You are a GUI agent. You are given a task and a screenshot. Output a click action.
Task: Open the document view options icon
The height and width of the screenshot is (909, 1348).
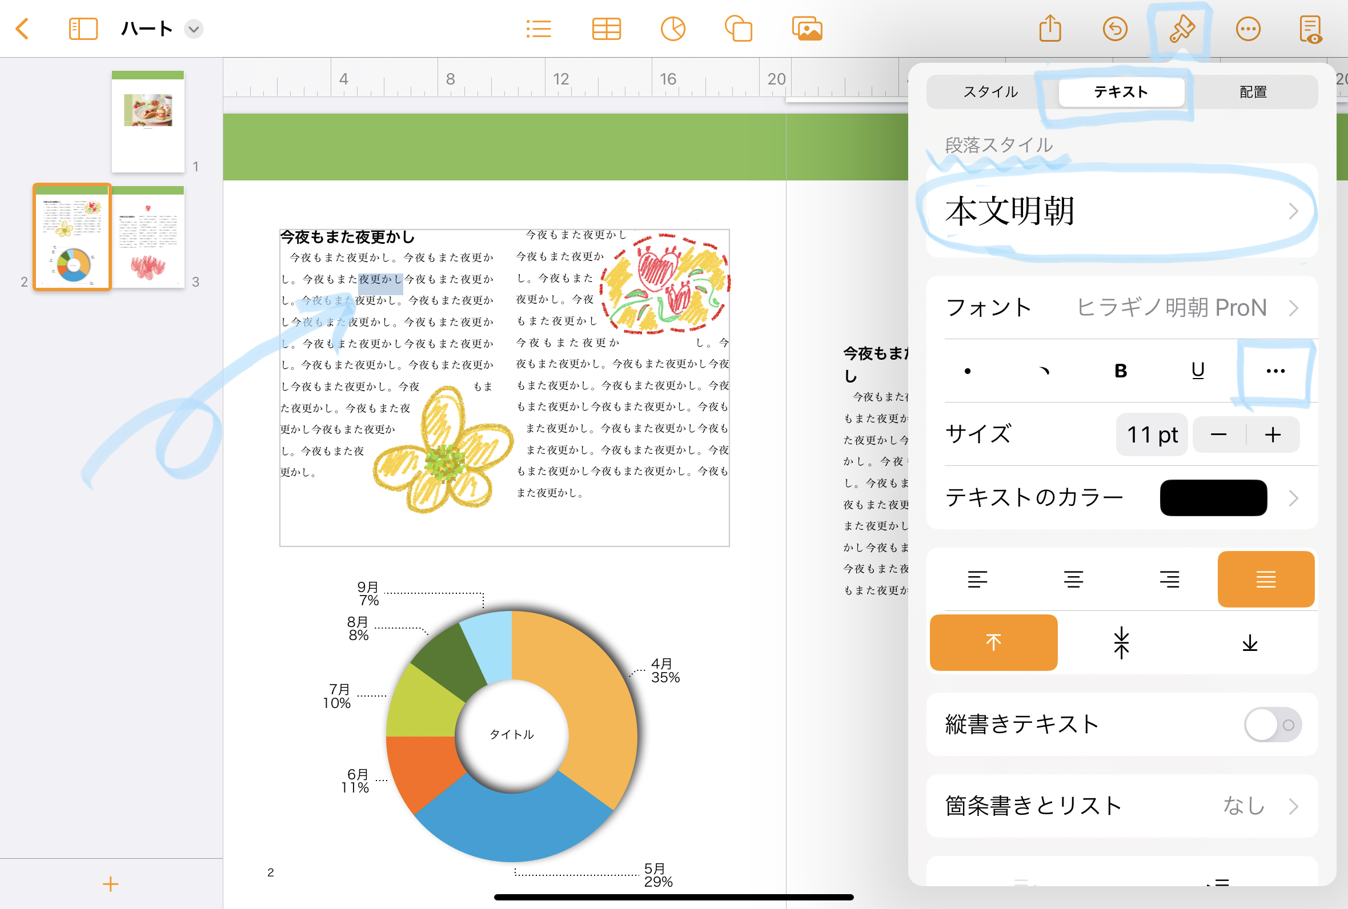1310,29
